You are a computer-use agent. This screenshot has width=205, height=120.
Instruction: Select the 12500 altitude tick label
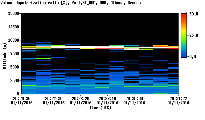(x=14, y=27)
